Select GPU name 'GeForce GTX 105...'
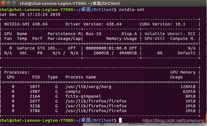 (x=40, y=48)
